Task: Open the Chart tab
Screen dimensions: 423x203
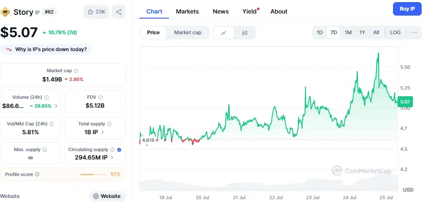Action: pos(154,11)
